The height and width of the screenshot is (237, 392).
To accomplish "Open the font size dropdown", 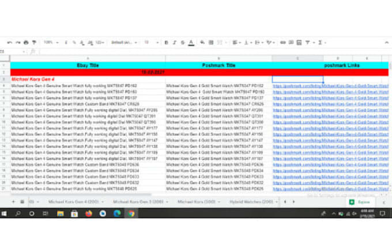I will coord(151,43).
